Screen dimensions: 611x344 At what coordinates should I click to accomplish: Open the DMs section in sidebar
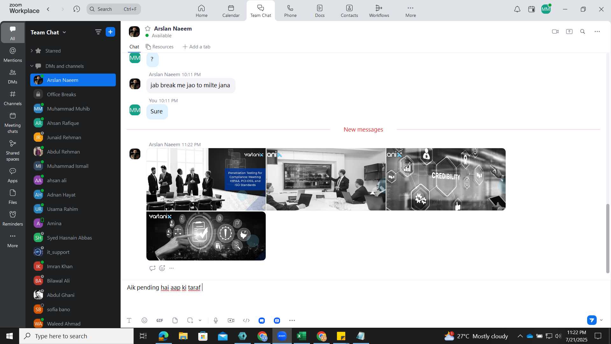pos(13,76)
